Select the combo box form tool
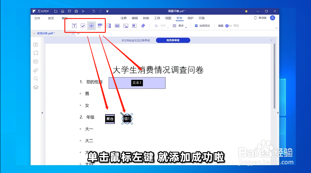 [100, 26]
